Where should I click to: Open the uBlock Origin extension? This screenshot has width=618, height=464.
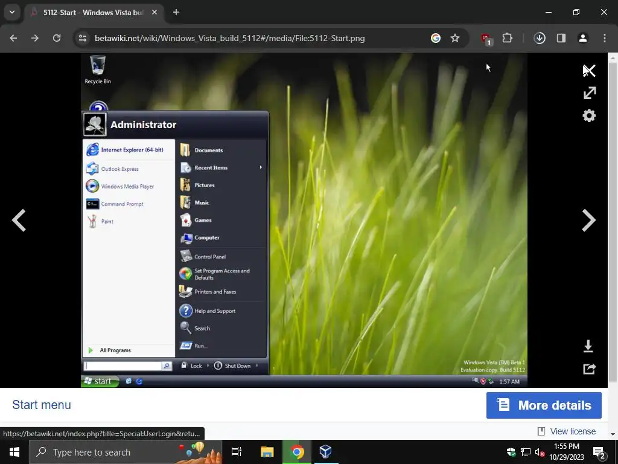pos(486,39)
